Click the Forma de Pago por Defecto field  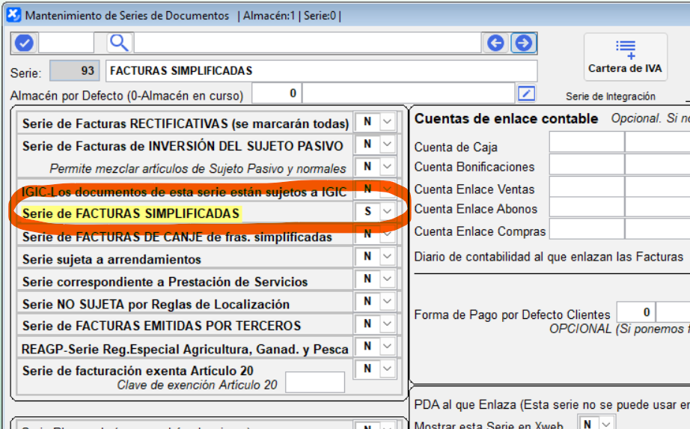coord(635,312)
